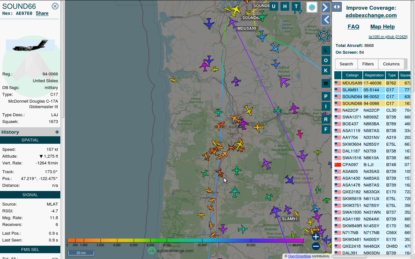
Task: Toggle the I map button
Action: [x=326, y=106]
